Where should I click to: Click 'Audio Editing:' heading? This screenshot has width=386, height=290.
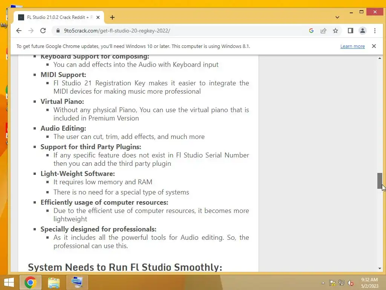point(63,128)
